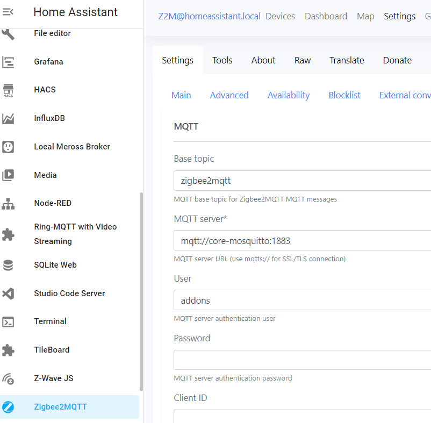This screenshot has height=423, width=431.
Task: Click the Client ID input field
Action: (x=303, y=417)
